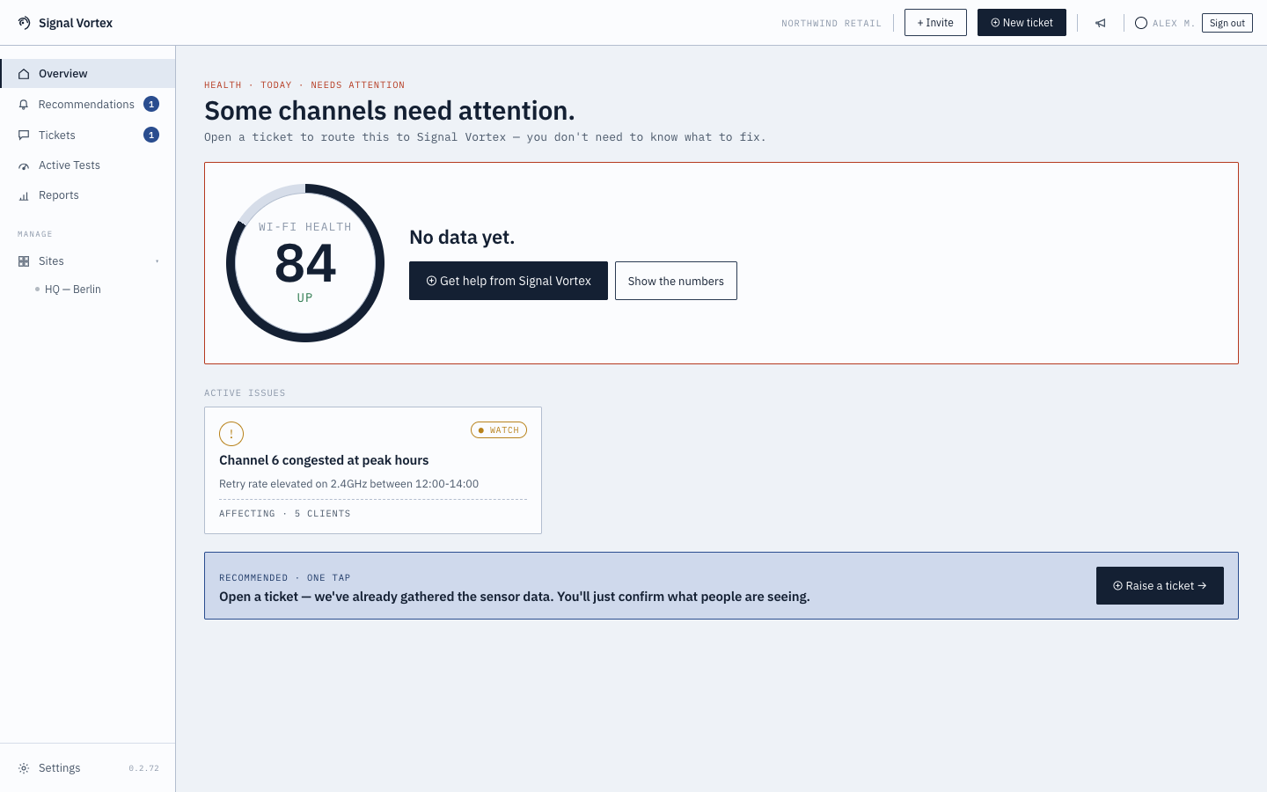The width and height of the screenshot is (1267, 792).
Task: Click the Channel 6 warning exclamation icon
Action: pos(231,434)
